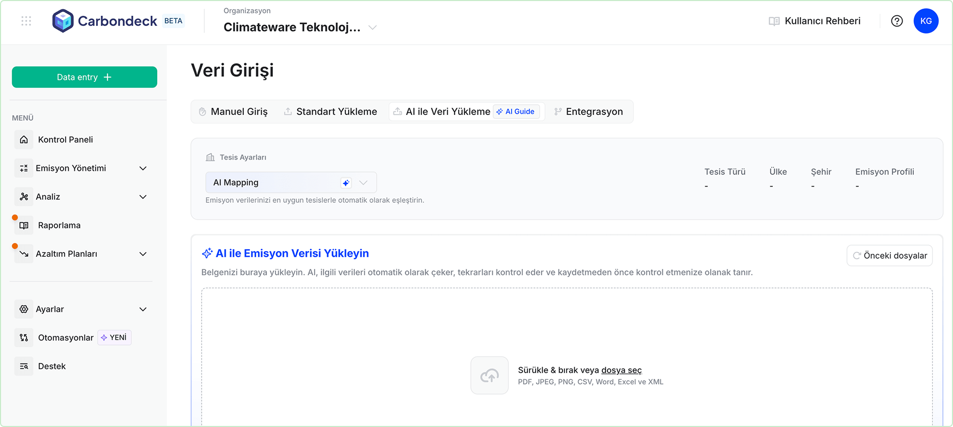
Task: Click the Kontrol Paneli home icon
Action: (x=24, y=140)
